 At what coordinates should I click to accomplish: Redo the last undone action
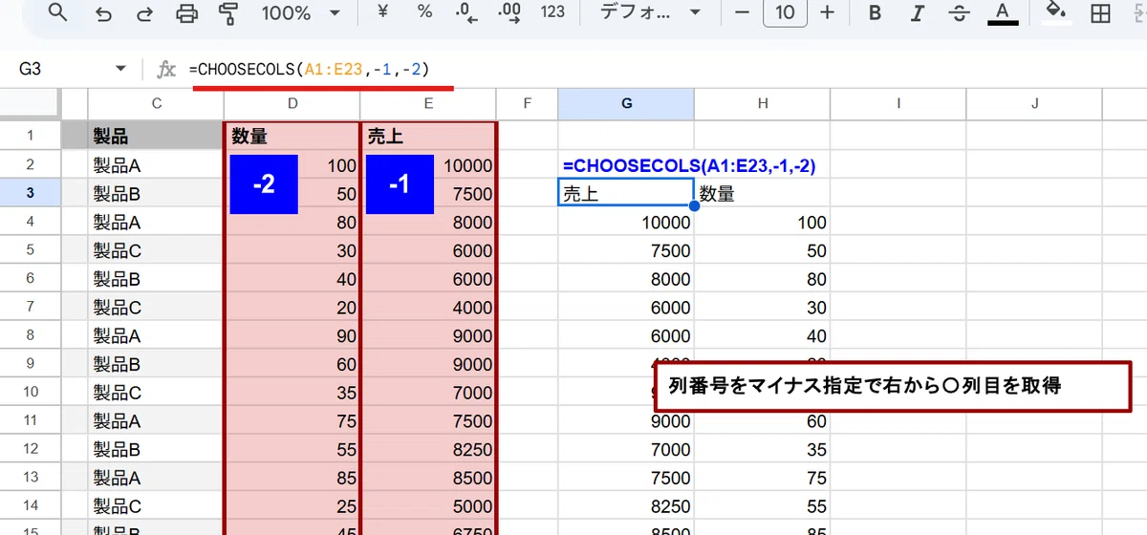point(145,12)
